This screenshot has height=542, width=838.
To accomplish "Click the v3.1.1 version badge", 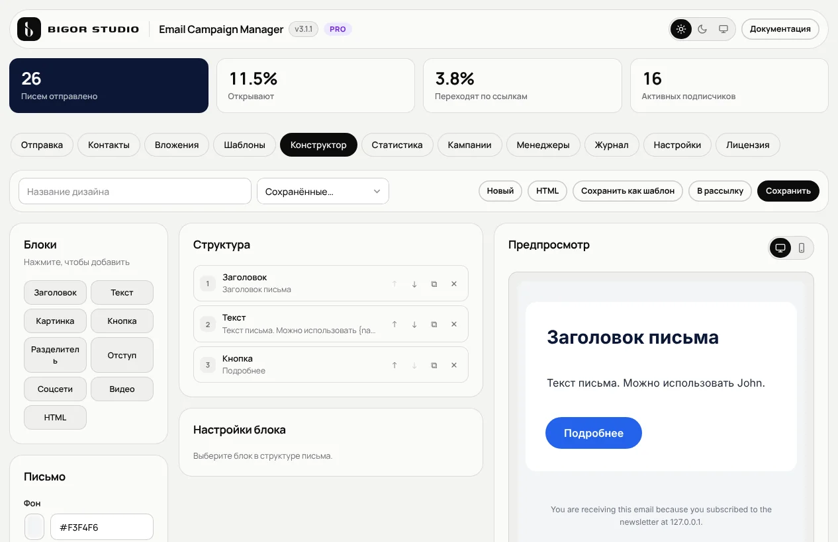I will [304, 29].
